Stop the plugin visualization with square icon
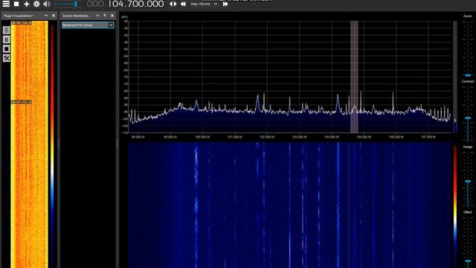Screen dimensions: 476x268 7,49
